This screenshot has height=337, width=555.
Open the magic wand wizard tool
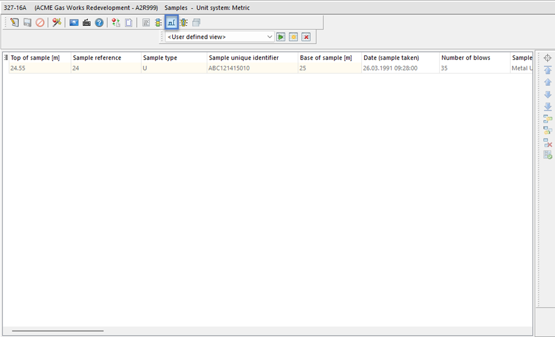click(56, 23)
